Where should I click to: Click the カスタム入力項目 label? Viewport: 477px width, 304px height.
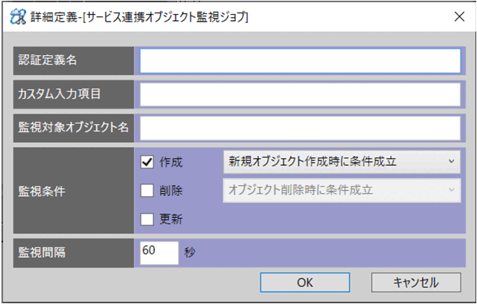click(x=60, y=94)
